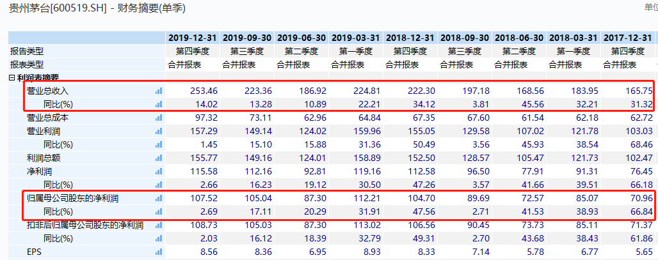Select the 2018-03-31 column header

click(x=574, y=38)
